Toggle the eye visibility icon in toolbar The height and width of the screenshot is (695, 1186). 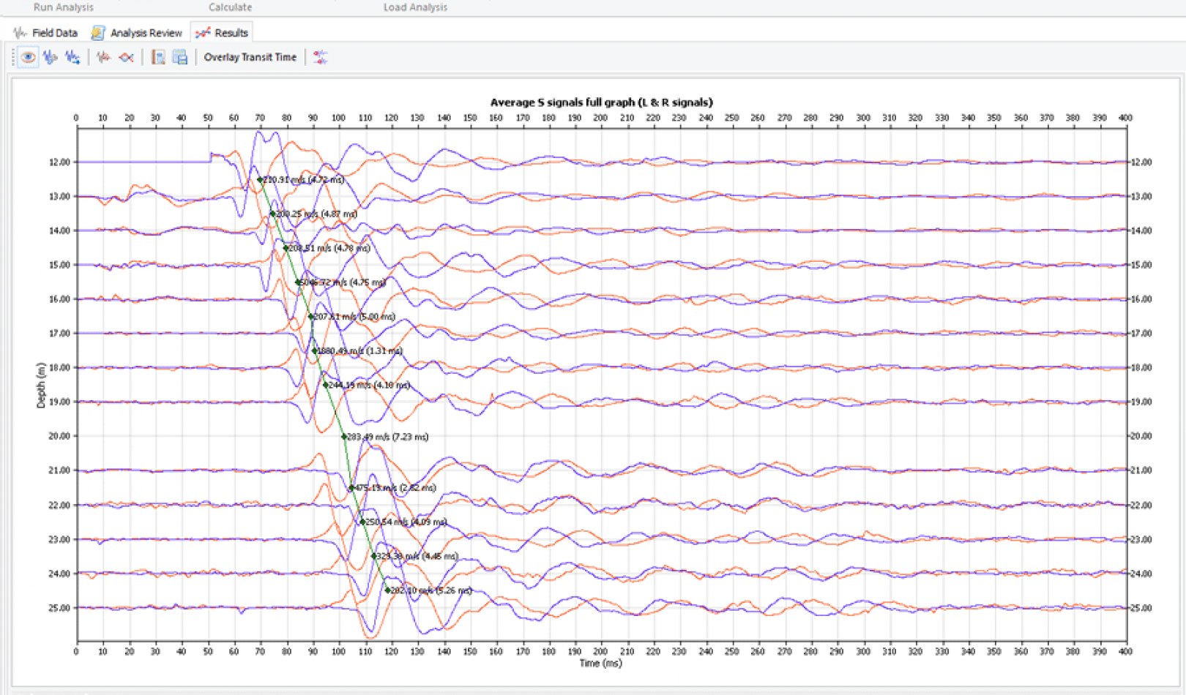28,57
